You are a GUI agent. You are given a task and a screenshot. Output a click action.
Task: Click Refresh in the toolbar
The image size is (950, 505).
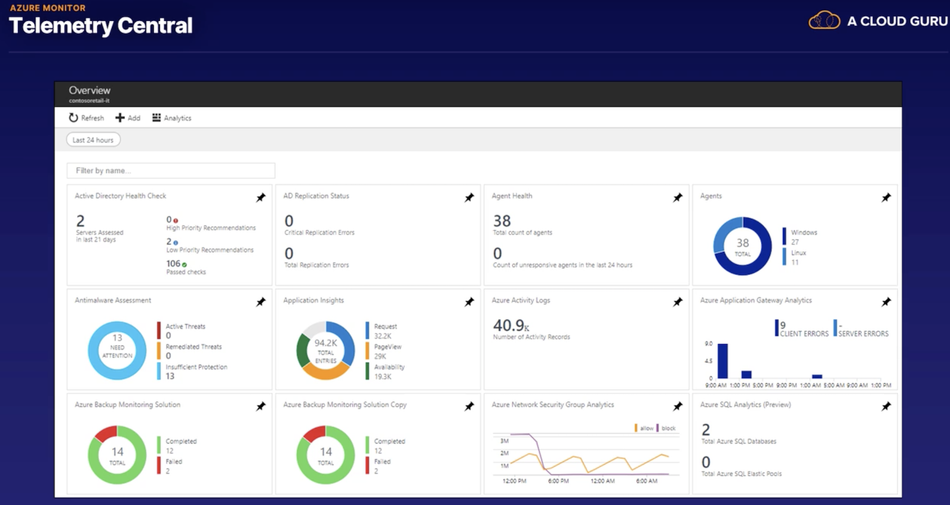pos(87,118)
